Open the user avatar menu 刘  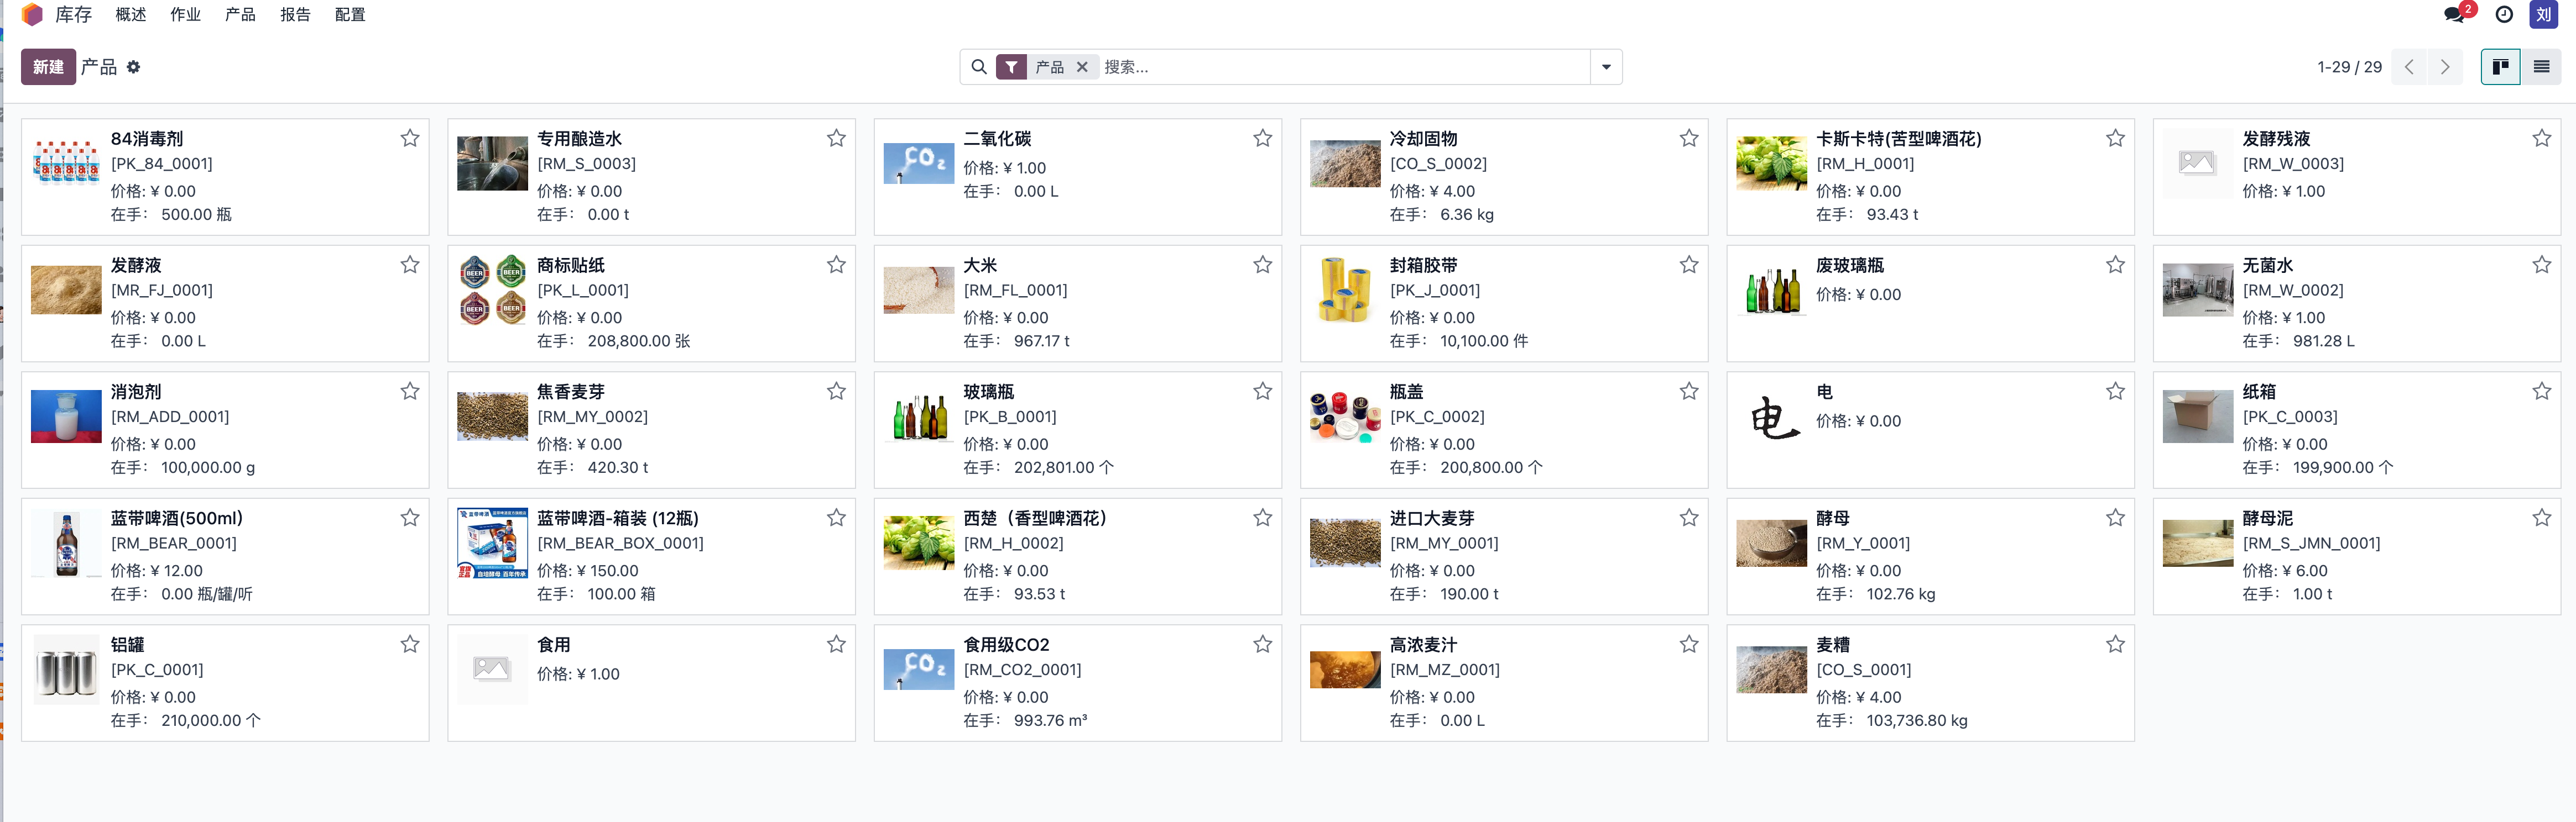click(2544, 14)
